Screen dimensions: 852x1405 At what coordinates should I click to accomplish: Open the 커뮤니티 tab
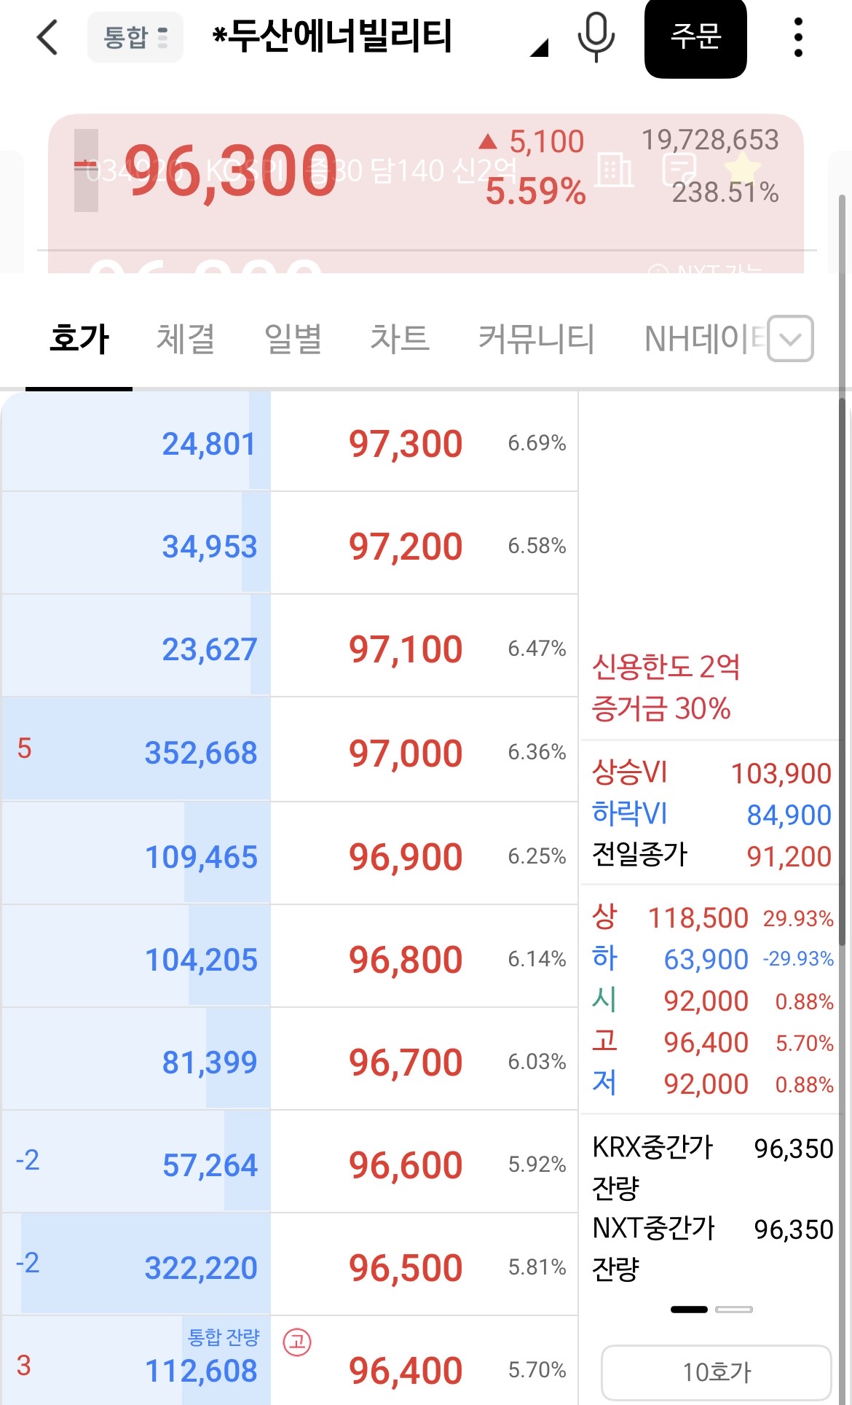[x=536, y=339]
